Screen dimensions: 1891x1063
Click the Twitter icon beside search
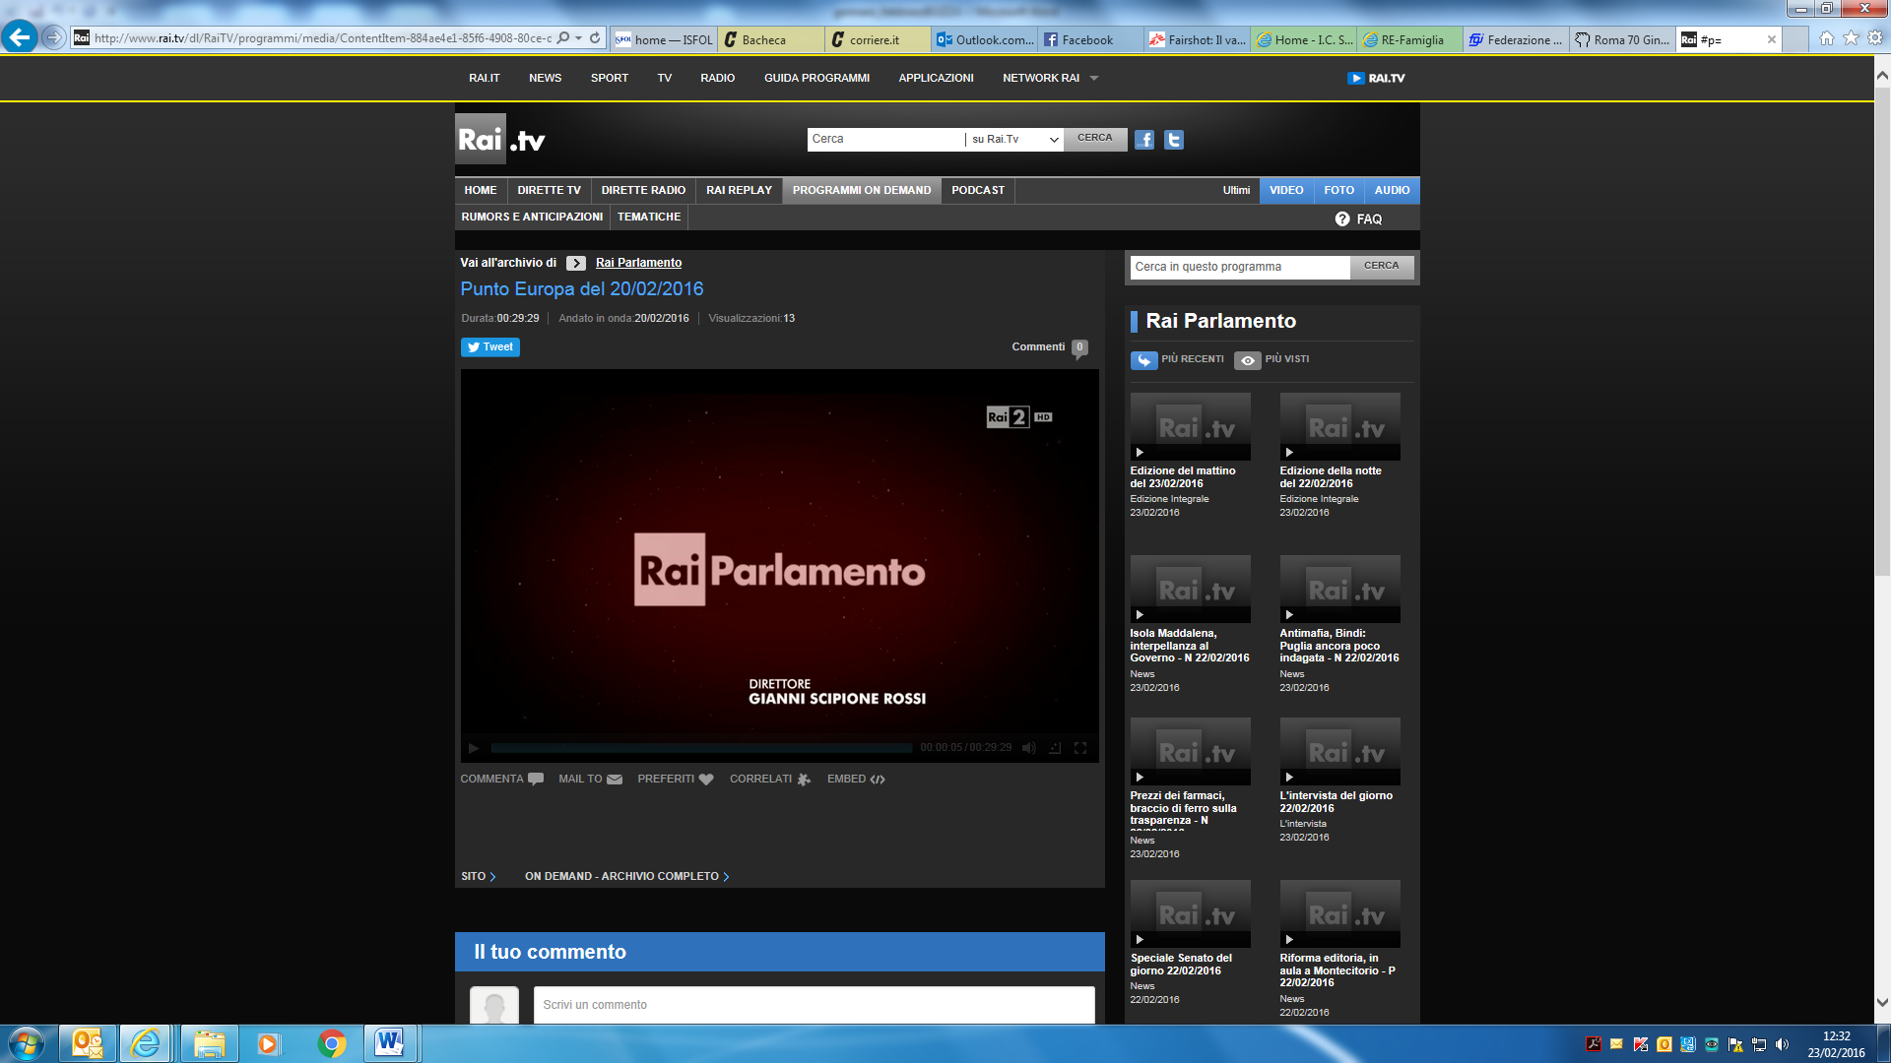1173,140
